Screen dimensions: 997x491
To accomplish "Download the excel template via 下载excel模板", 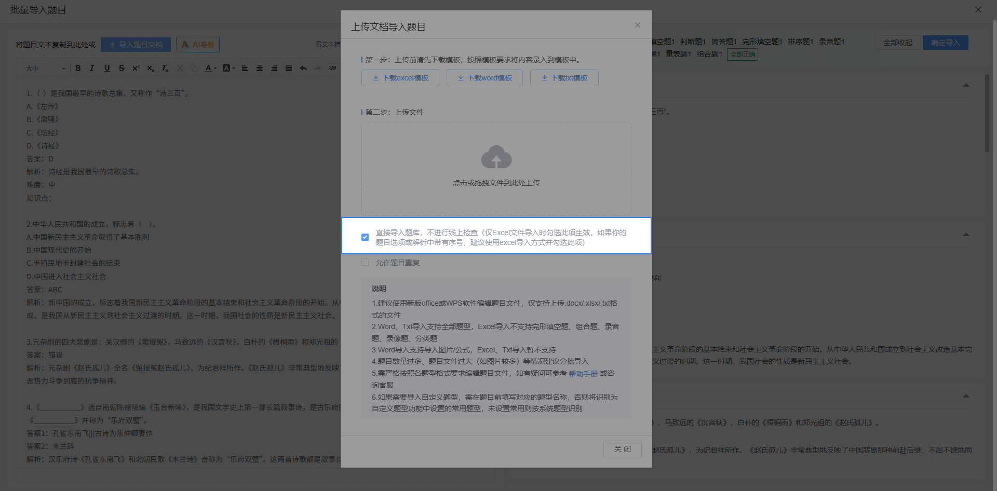I will [400, 78].
